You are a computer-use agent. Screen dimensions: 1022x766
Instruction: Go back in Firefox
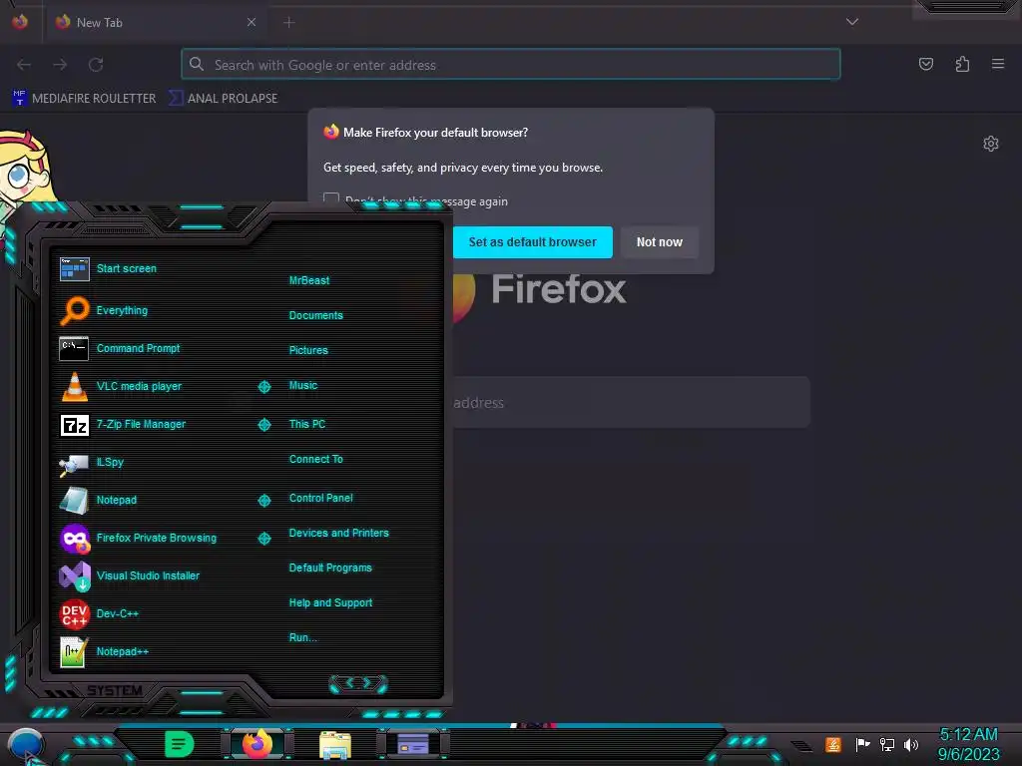click(x=24, y=65)
